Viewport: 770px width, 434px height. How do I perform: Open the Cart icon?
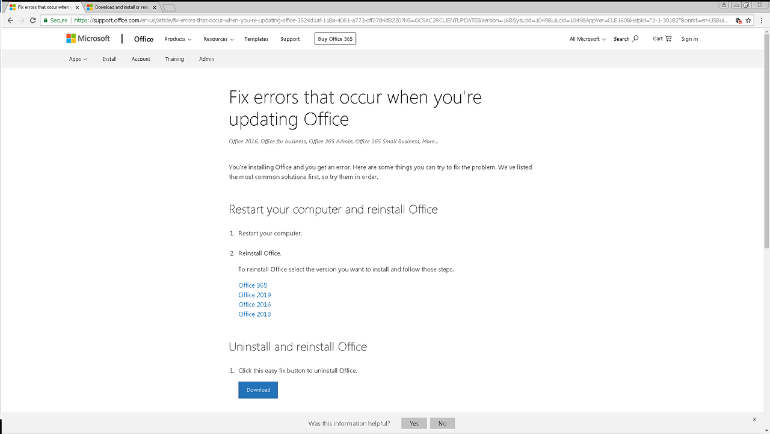(x=668, y=38)
